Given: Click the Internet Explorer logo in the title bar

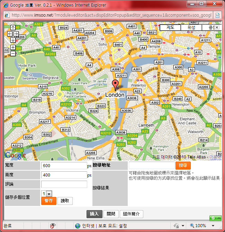Looking at the screenshot, I should [x=6, y=5].
